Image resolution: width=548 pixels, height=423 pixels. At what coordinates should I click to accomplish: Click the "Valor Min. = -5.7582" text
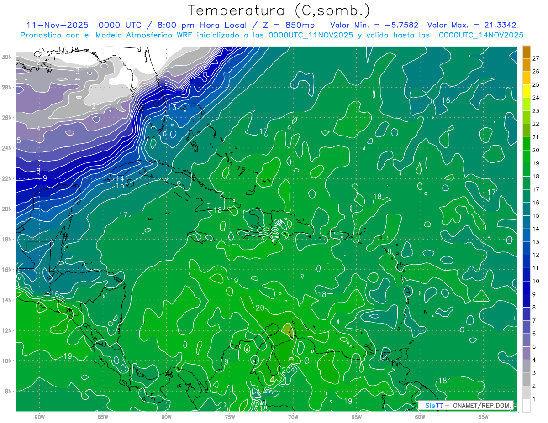[374, 25]
